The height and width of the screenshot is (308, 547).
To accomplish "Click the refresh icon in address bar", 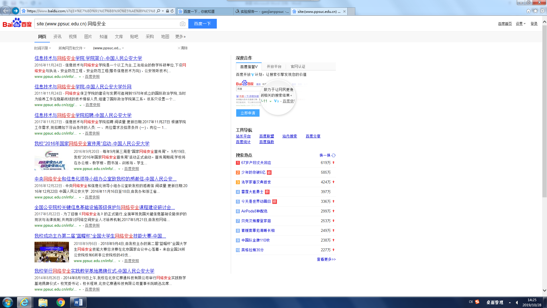I will pos(172,11).
